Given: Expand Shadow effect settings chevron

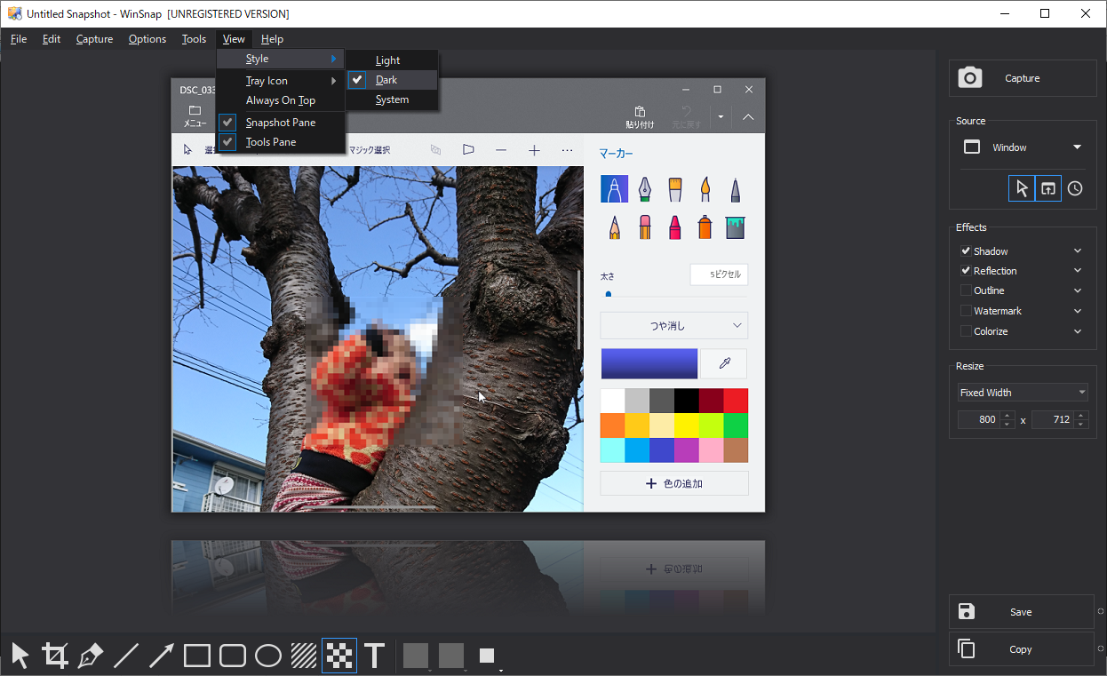Looking at the screenshot, I should pyautogui.click(x=1078, y=251).
